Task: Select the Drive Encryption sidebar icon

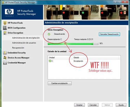Action: point(5,33)
